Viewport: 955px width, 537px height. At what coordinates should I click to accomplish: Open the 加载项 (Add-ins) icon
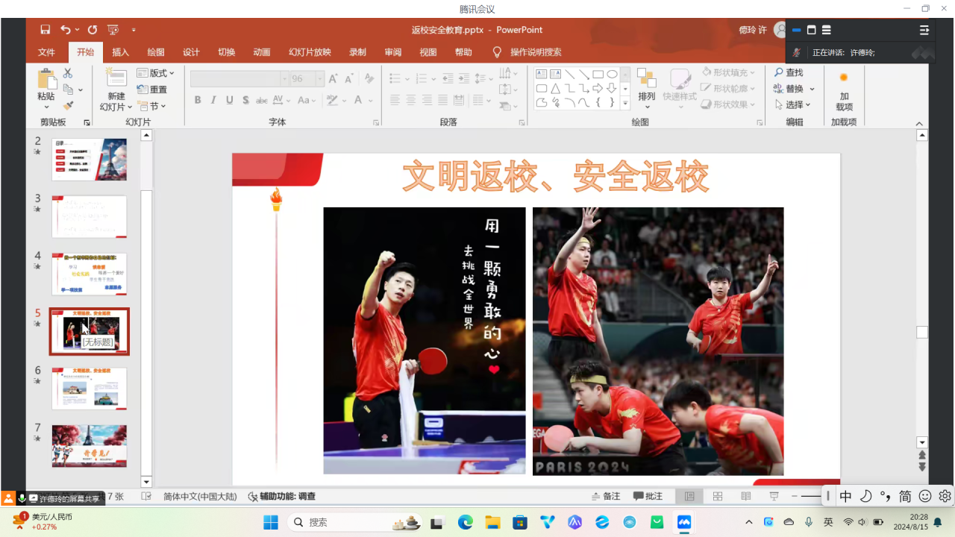(844, 89)
